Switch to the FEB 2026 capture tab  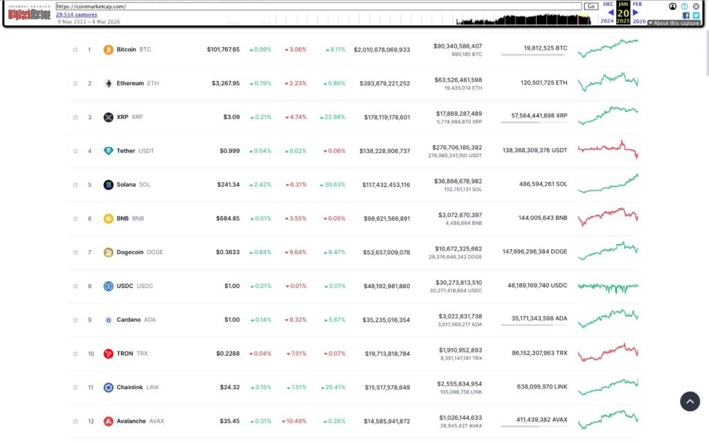[x=638, y=11]
